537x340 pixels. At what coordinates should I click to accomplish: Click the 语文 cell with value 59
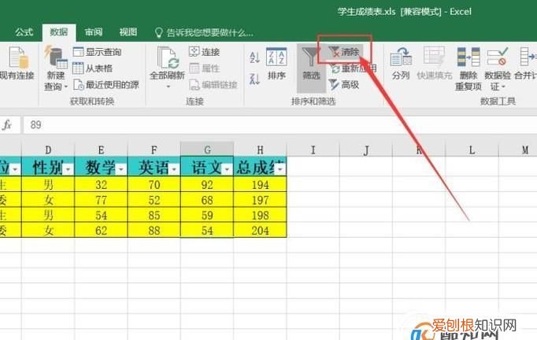coord(207,216)
